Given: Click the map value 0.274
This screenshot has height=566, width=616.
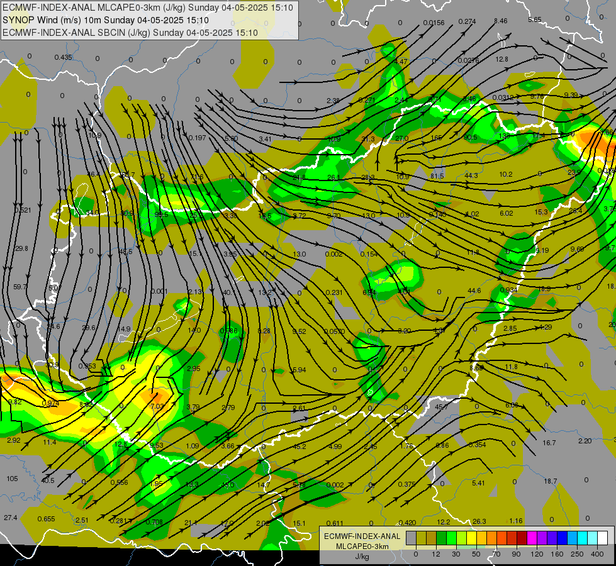Looking at the screenshot, I should [x=467, y=21].
